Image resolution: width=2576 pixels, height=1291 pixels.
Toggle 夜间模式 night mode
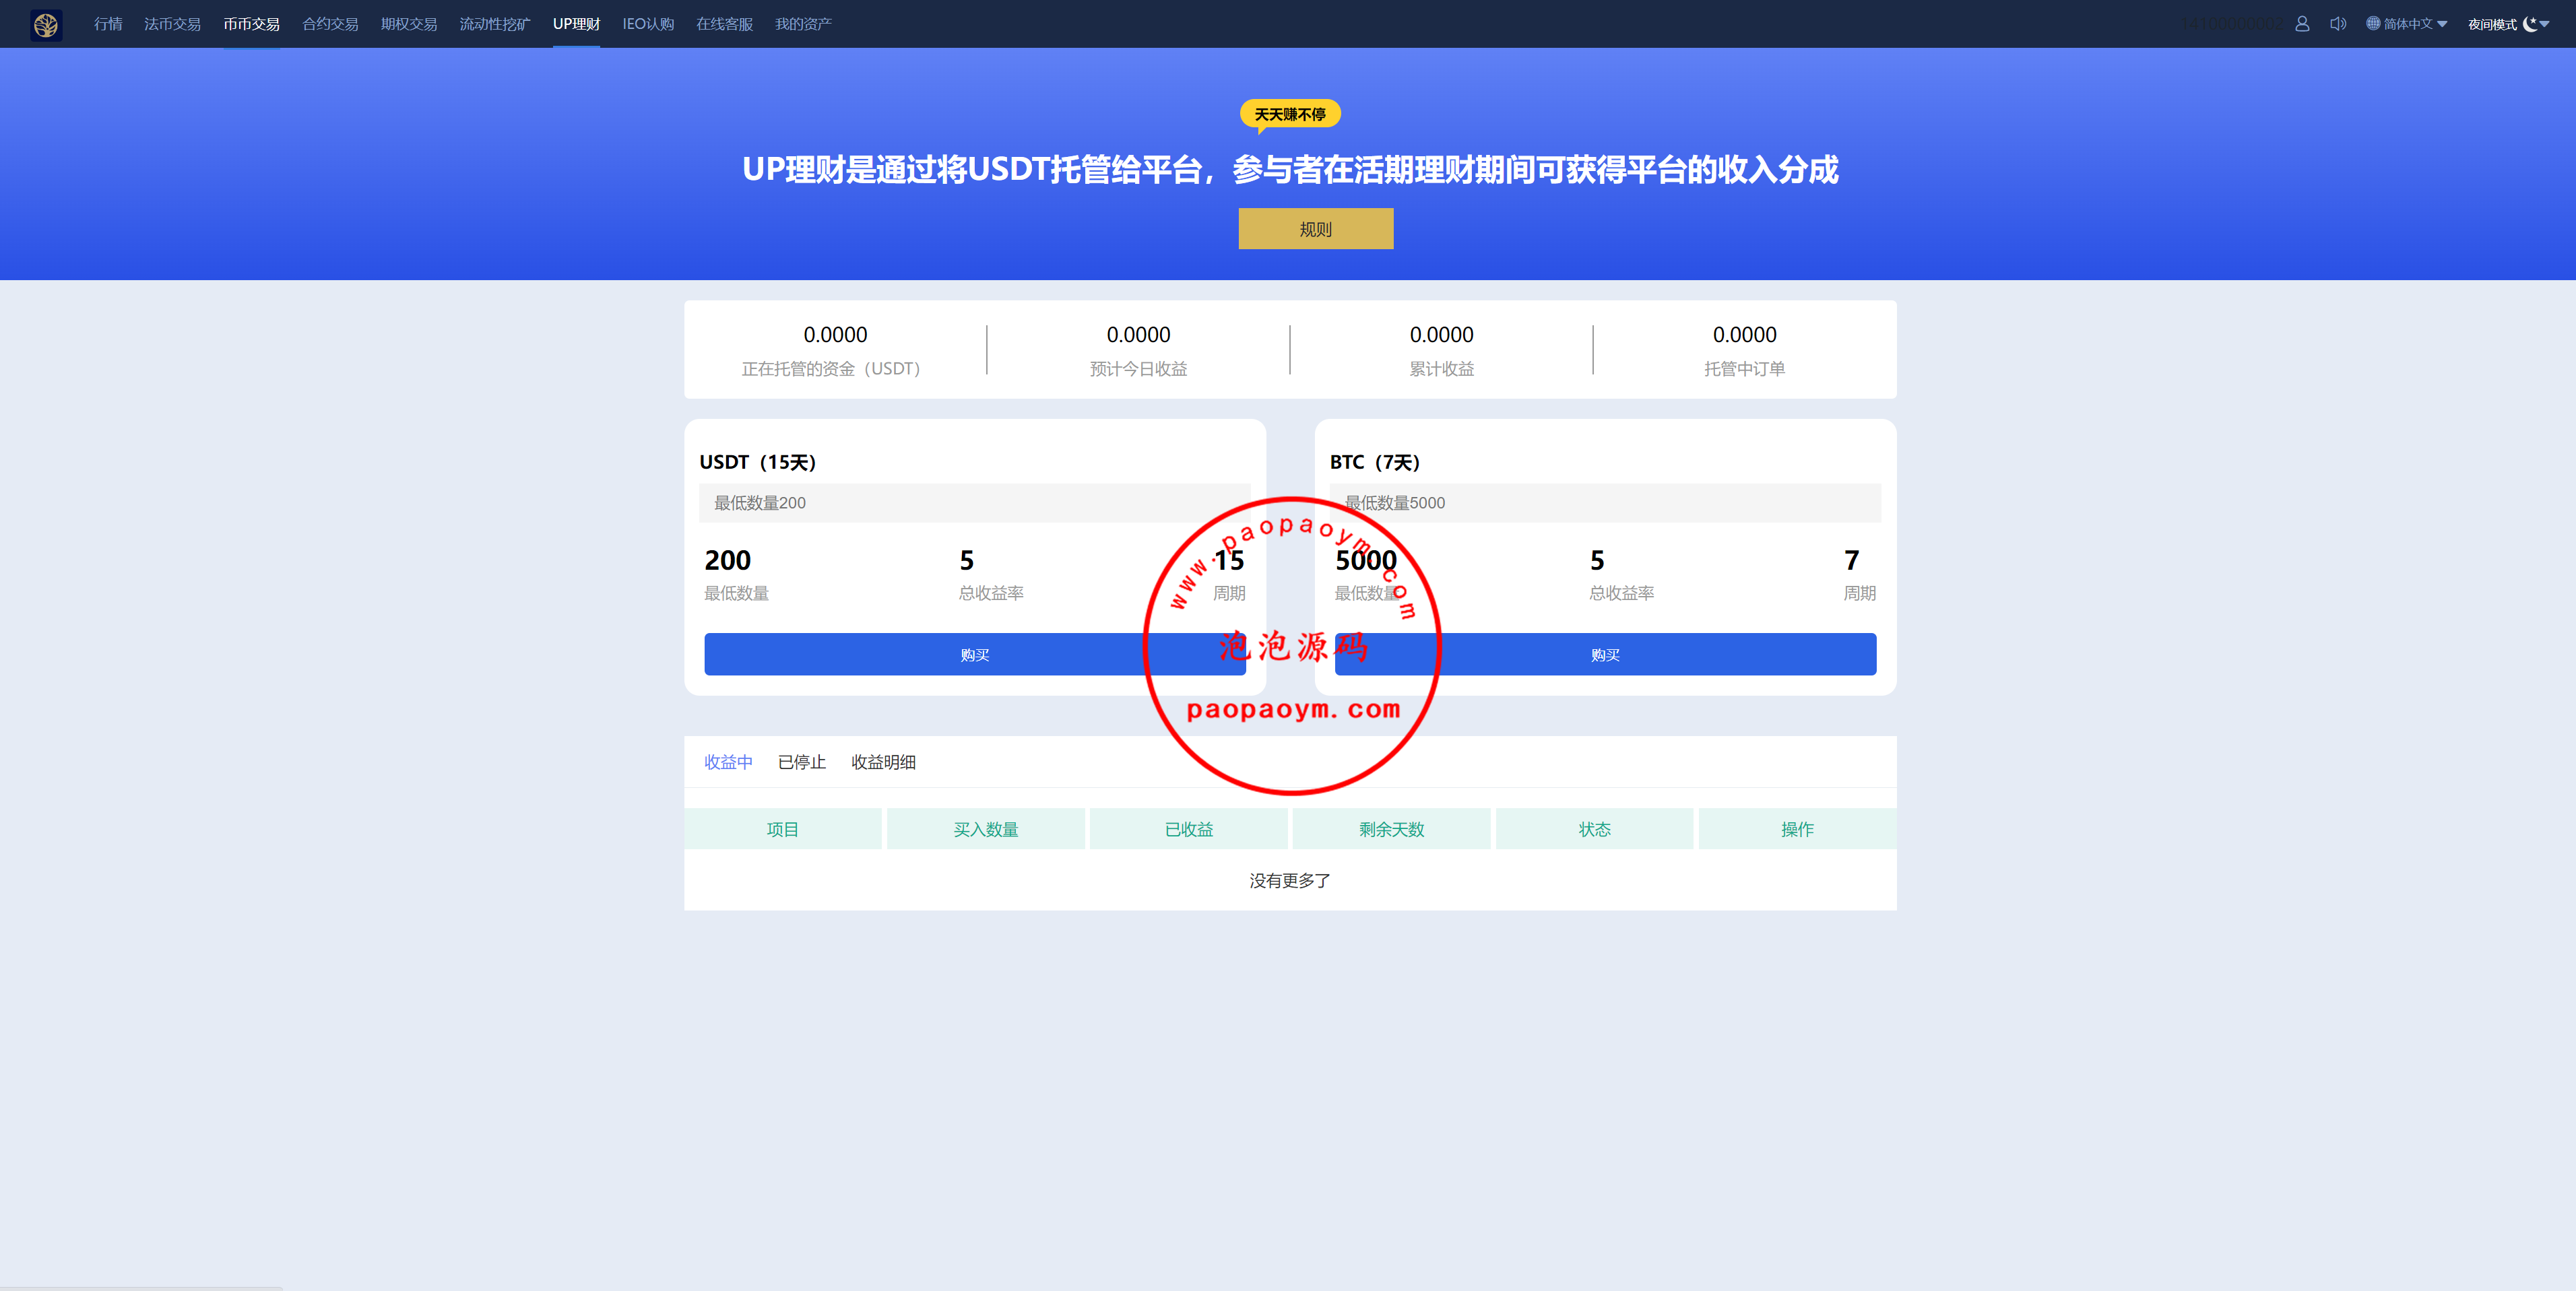click(x=2492, y=24)
